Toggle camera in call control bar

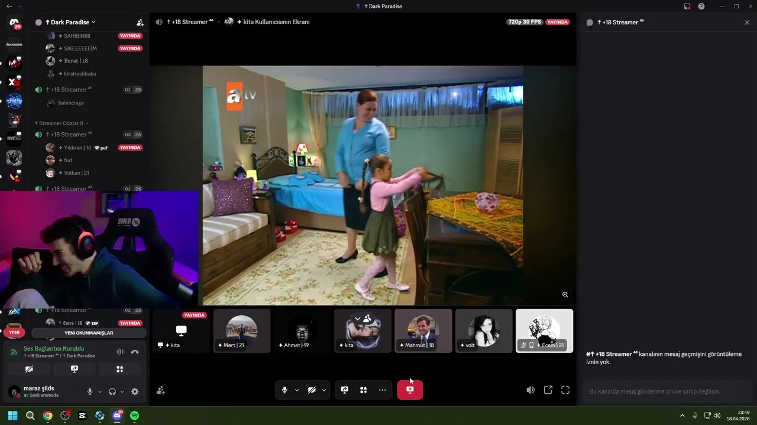coord(312,390)
